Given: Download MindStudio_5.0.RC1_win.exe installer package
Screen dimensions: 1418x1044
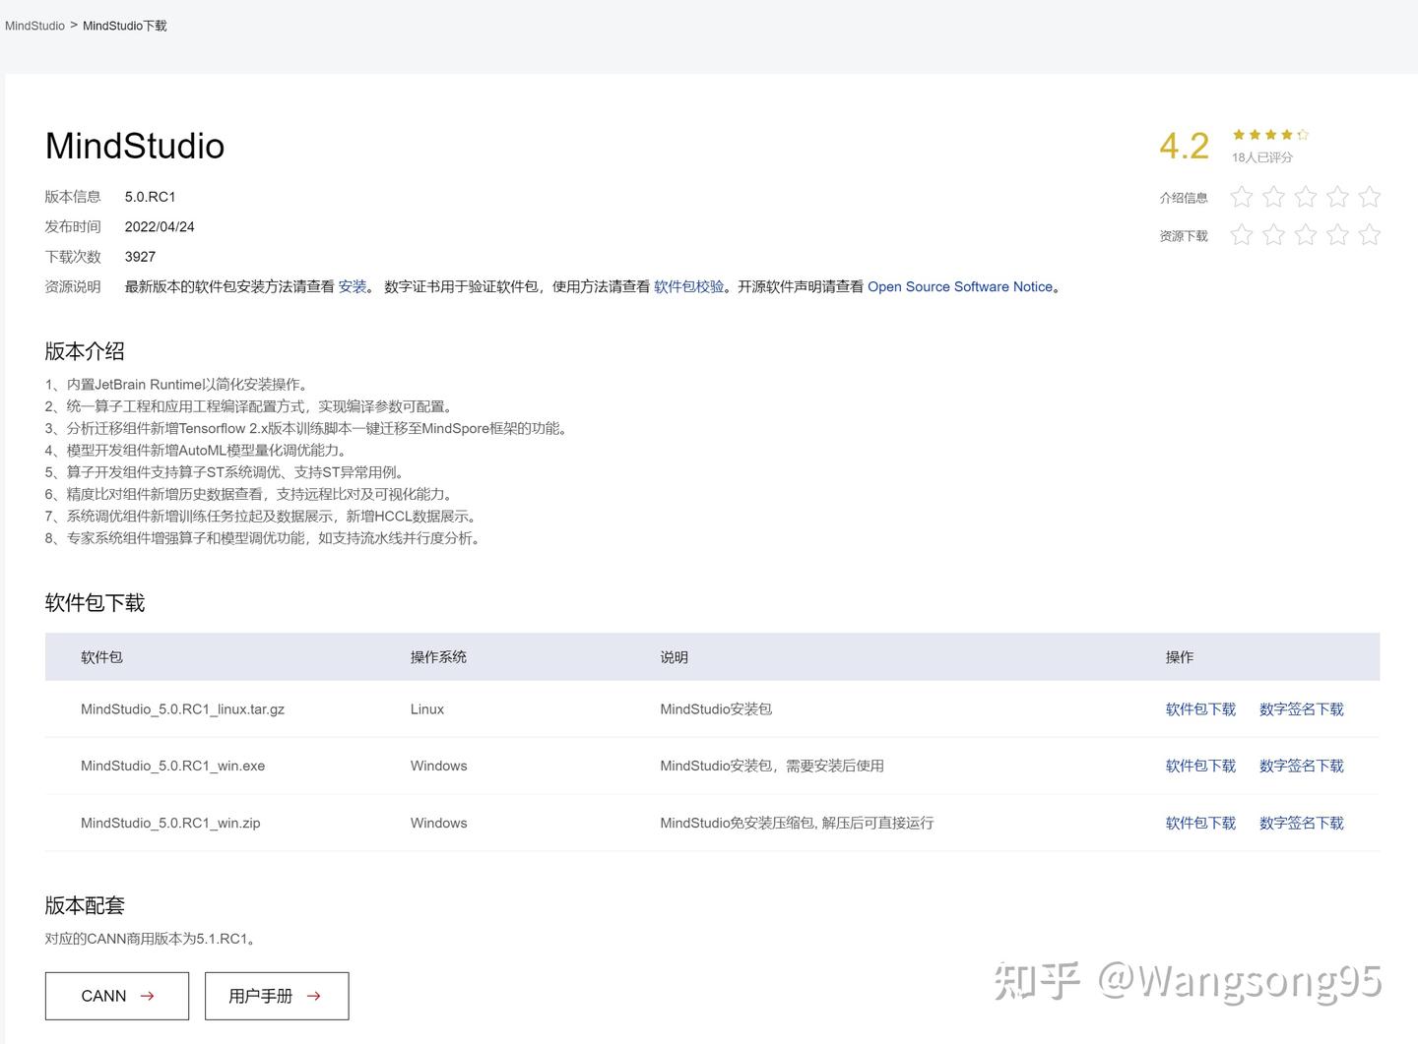Looking at the screenshot, I should pos(1200,766).
